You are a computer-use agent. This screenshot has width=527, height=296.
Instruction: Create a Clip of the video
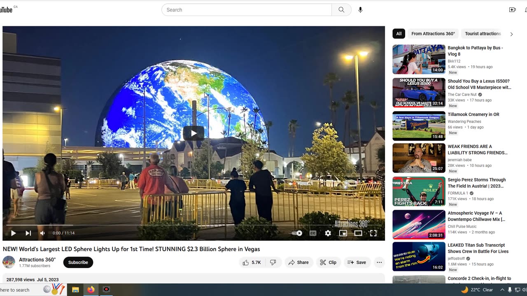point(329,262)
